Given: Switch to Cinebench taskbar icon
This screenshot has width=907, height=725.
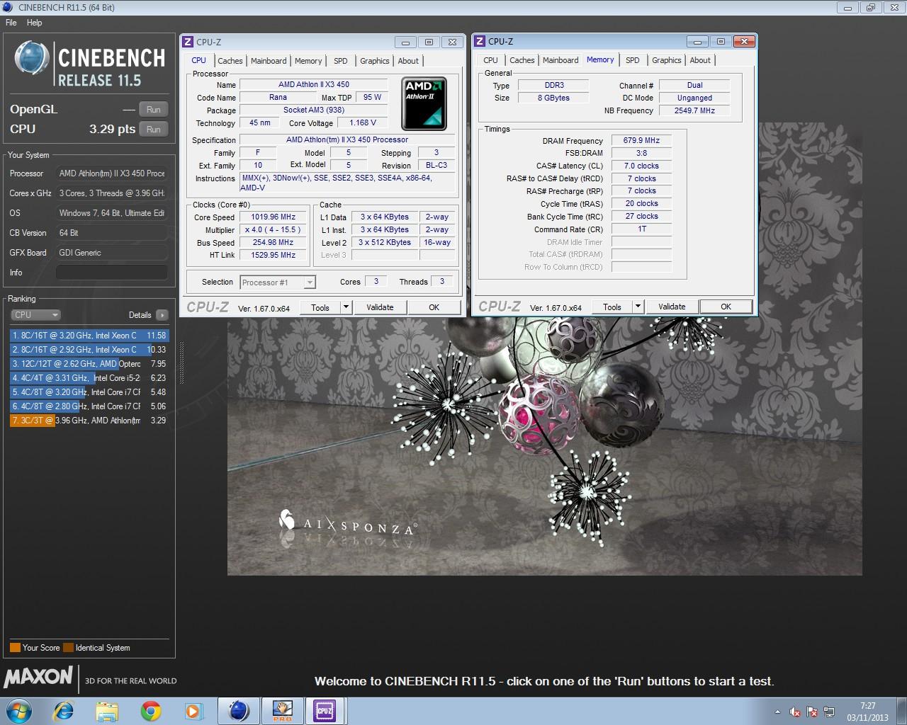Looking at the screenshot, I should pos(239,710).
